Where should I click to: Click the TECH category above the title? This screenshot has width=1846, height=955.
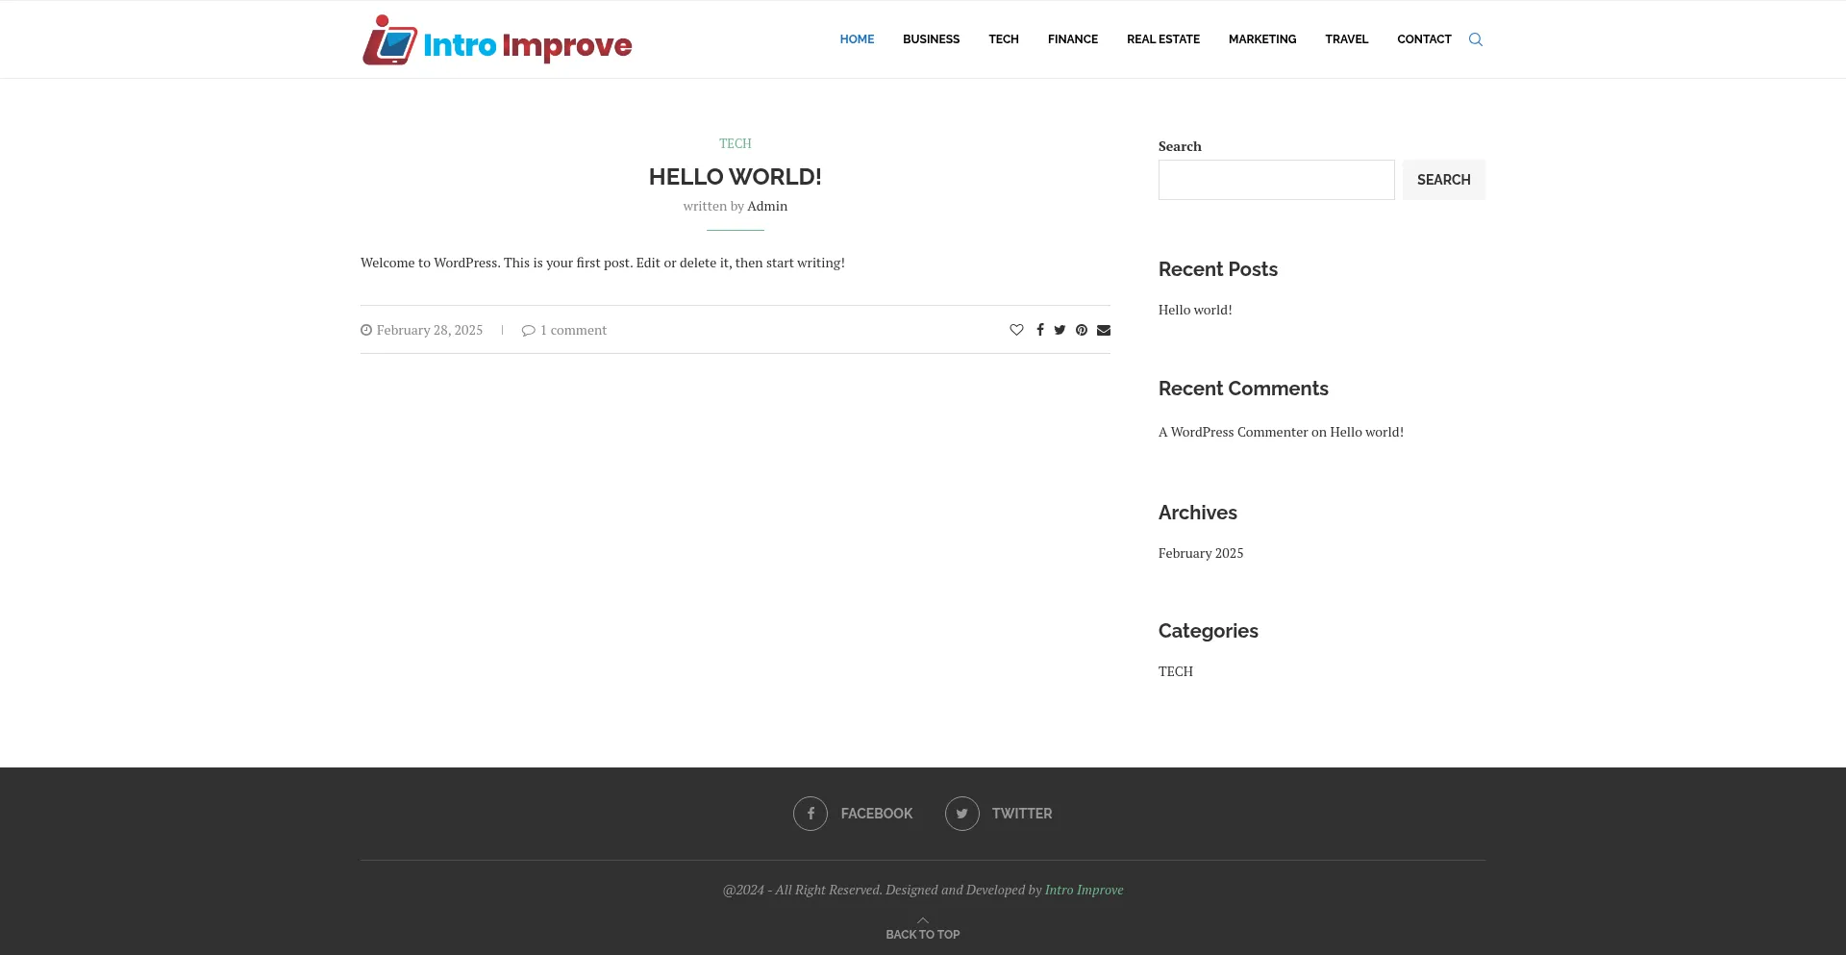[736, 143]
